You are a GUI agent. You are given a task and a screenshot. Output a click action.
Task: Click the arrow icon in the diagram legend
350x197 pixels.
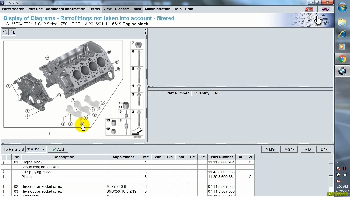coord(137,131)
